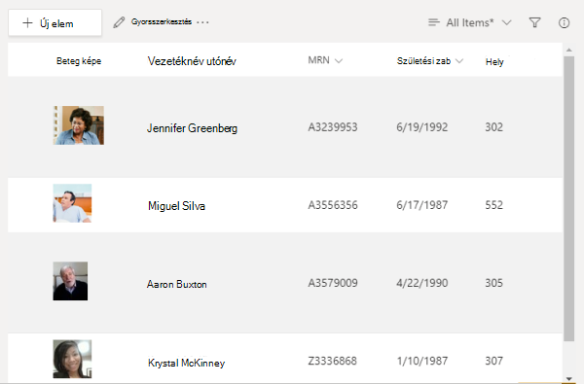Open the Jennifer Greenberg entry

point(192,128)
